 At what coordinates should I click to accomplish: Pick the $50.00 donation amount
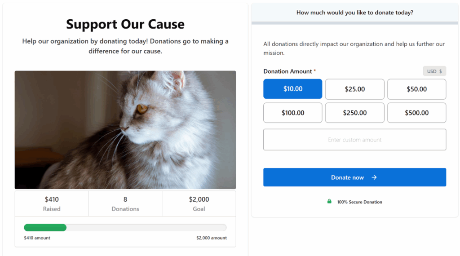(416, 89)
